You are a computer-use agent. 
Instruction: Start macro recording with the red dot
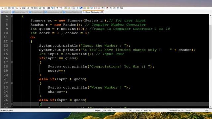(x=107, y=8)
